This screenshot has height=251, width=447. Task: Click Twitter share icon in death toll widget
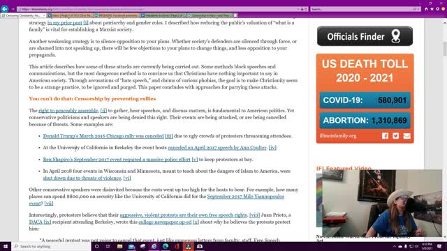coord(396,136)
